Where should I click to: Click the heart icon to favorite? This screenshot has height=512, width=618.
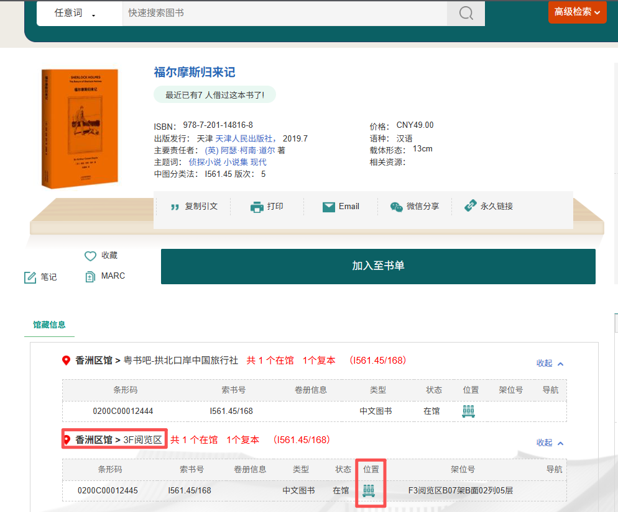coord(91,256)
